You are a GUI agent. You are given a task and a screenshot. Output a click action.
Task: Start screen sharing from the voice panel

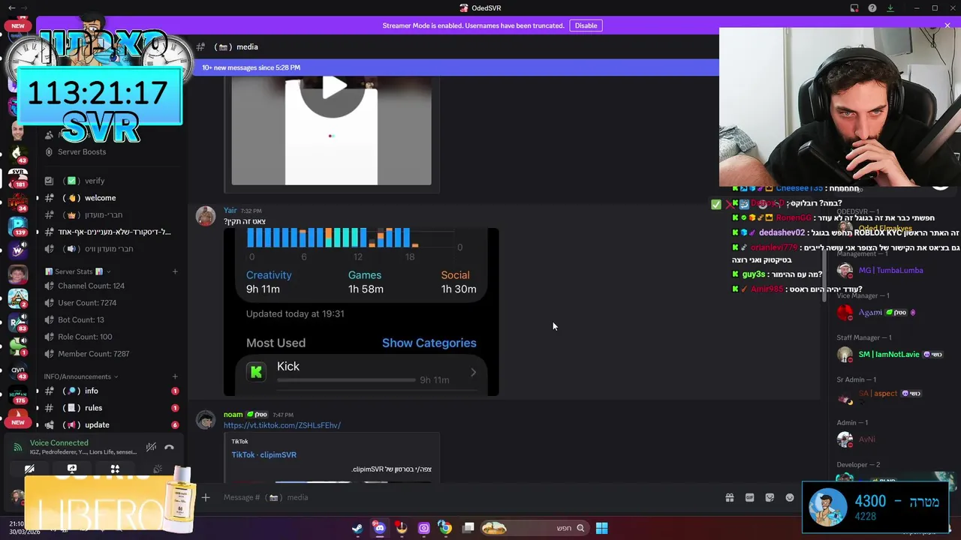point(72,469)
